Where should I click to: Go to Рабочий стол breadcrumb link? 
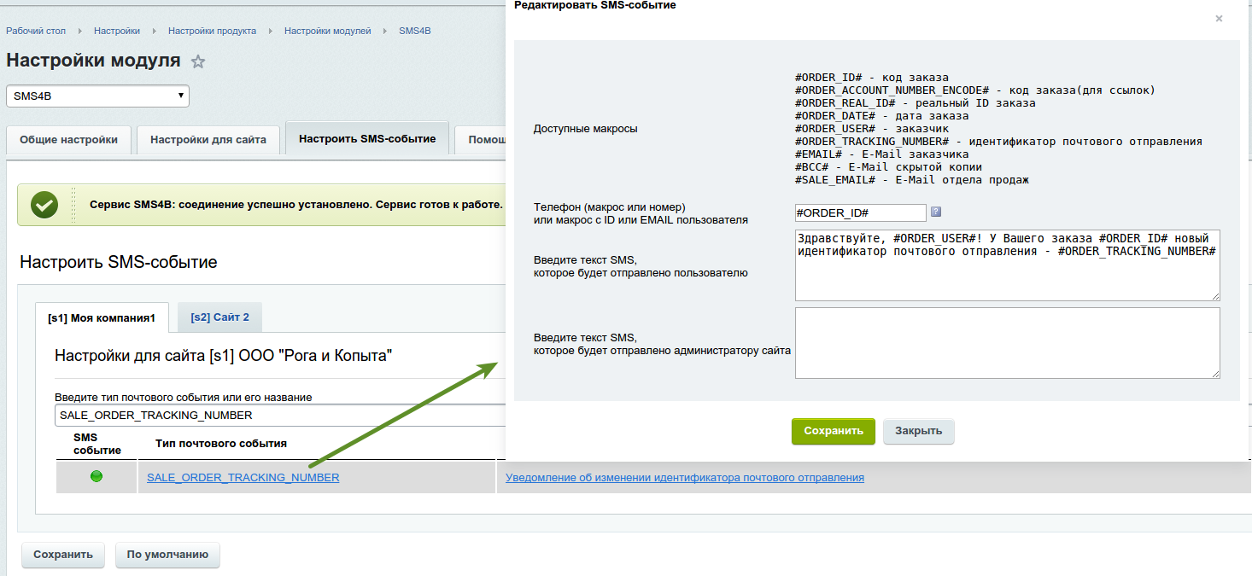(x=36, y=31)
